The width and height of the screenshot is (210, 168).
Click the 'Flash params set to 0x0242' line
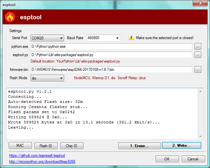pos(41,112)
